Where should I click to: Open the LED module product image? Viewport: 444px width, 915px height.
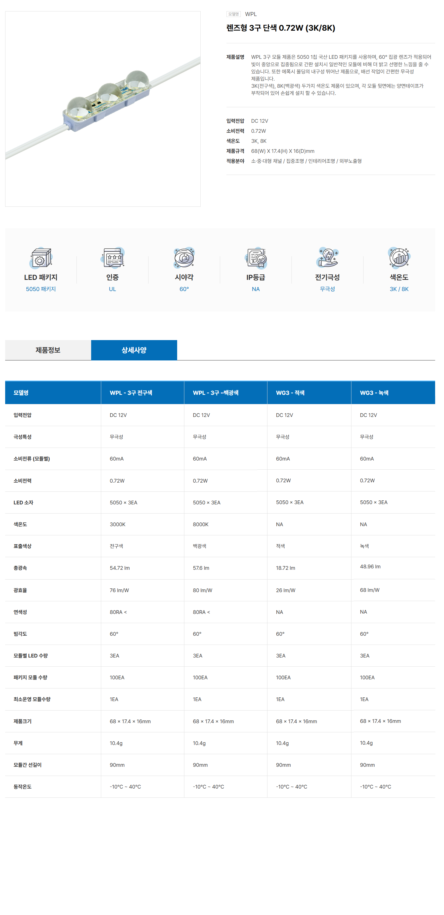tap(103, 109)
